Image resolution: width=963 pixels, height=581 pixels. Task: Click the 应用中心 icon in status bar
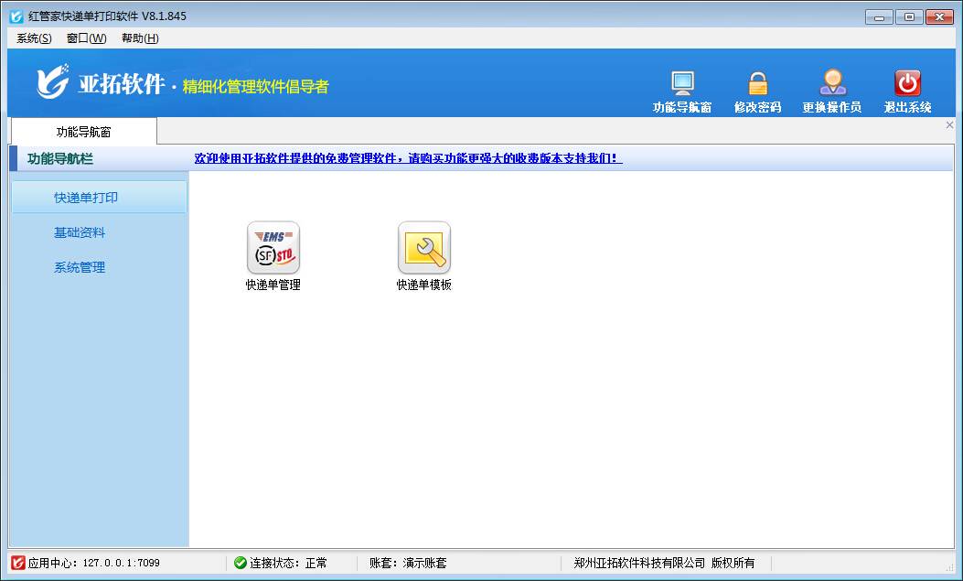(17, 563)
